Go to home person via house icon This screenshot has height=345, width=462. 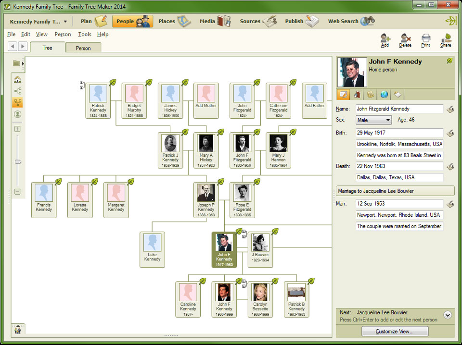pos(18,79)
